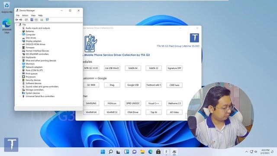The width and height of the screenshot is (277, 156).
Task: Select the System devices tree item
Action: tap(33, 93)
